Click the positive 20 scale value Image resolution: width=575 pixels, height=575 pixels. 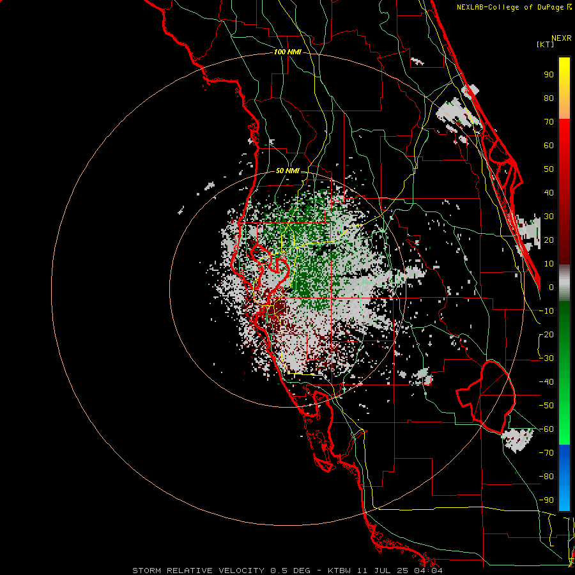coord(549,240)
